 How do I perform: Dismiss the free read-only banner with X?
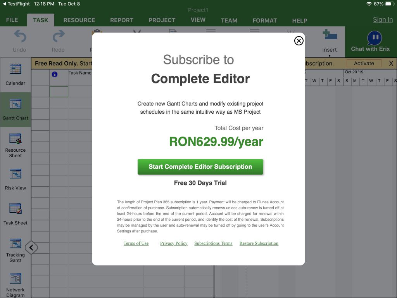(391, 63)
